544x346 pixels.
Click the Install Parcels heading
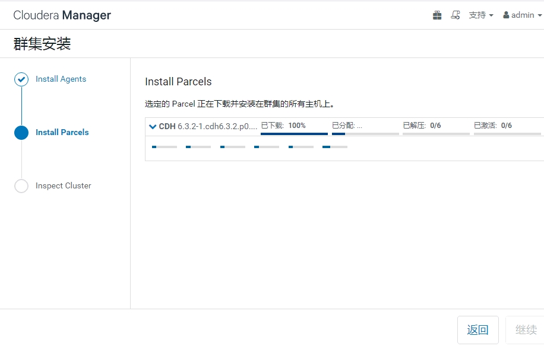pyautogui.click(x=178, y=82)
